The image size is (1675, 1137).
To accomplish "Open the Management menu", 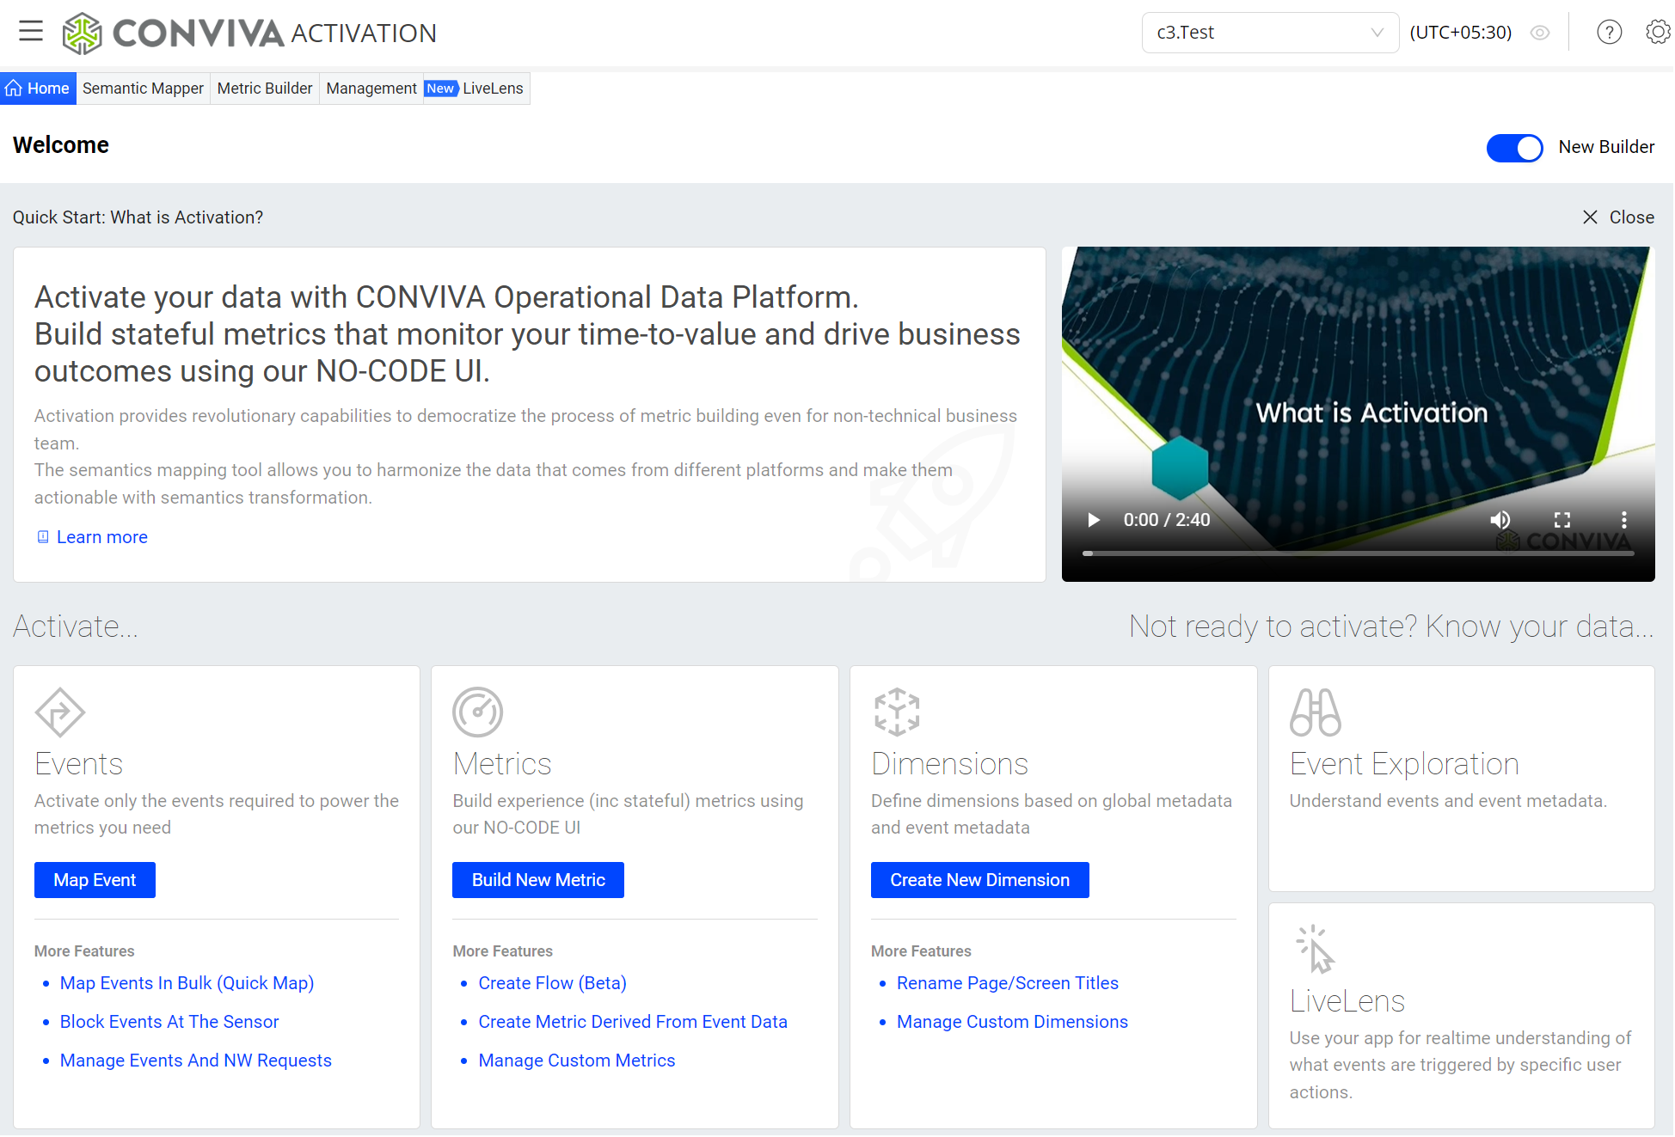I will [x=371, y=89].
